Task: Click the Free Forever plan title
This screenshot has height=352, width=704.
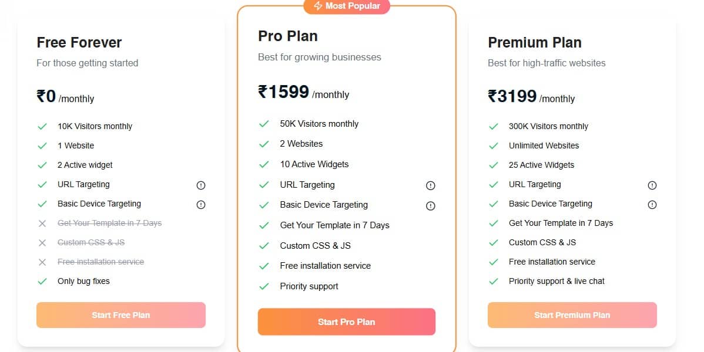Action: [x=79, y=43]
